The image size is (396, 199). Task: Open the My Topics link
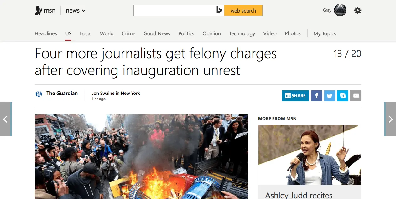pos(325,33)
